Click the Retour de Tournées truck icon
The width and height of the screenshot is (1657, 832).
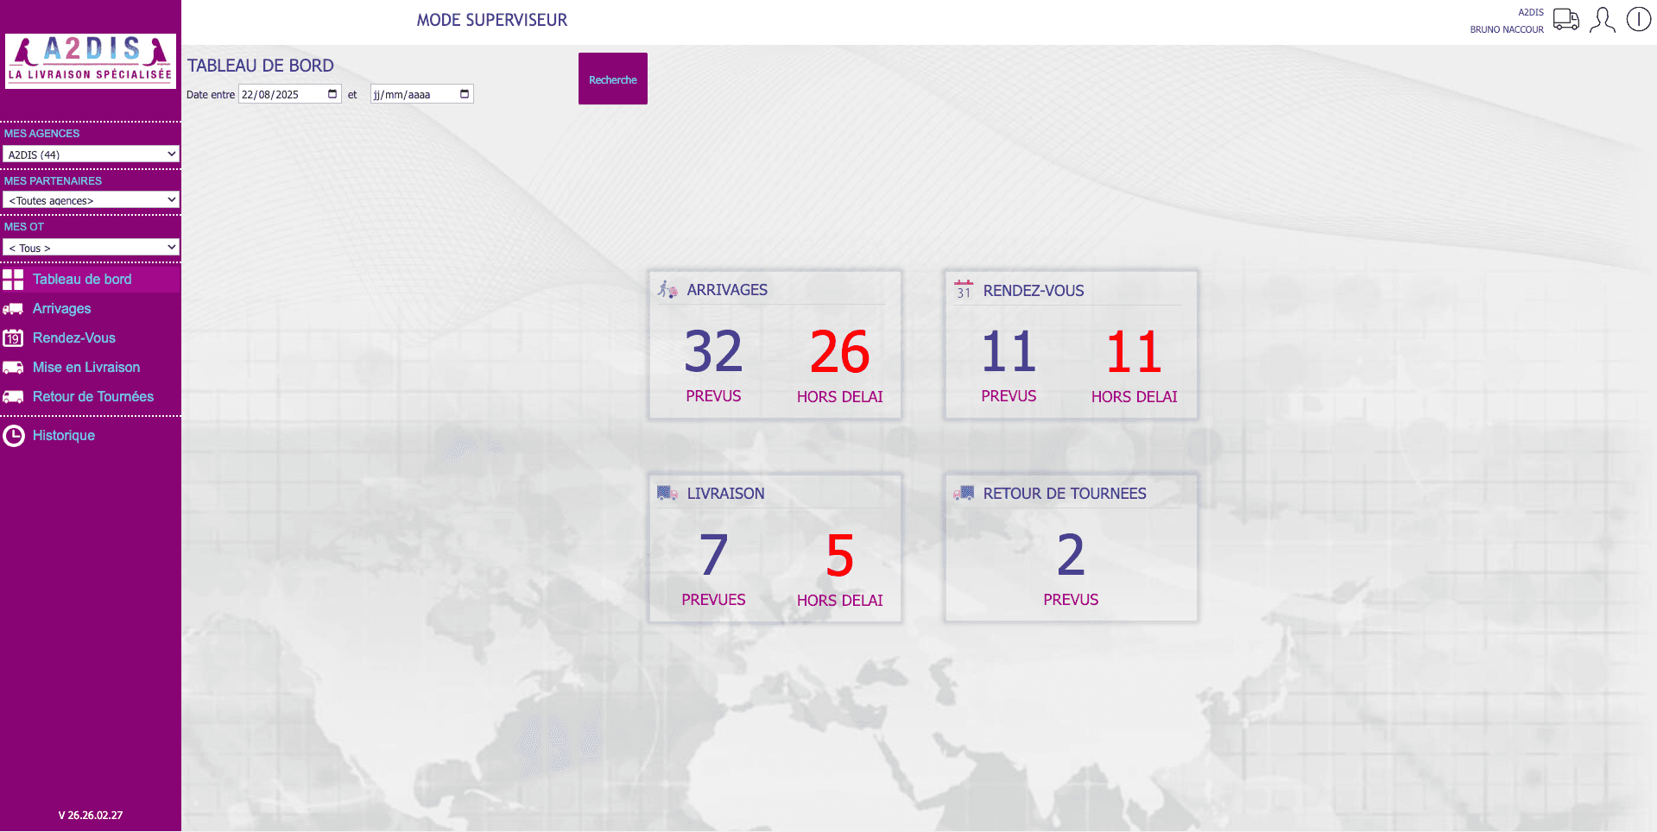click(x=13, y=397)
